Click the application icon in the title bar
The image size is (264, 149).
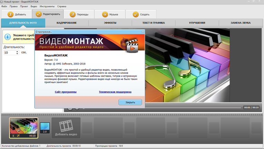1,2
